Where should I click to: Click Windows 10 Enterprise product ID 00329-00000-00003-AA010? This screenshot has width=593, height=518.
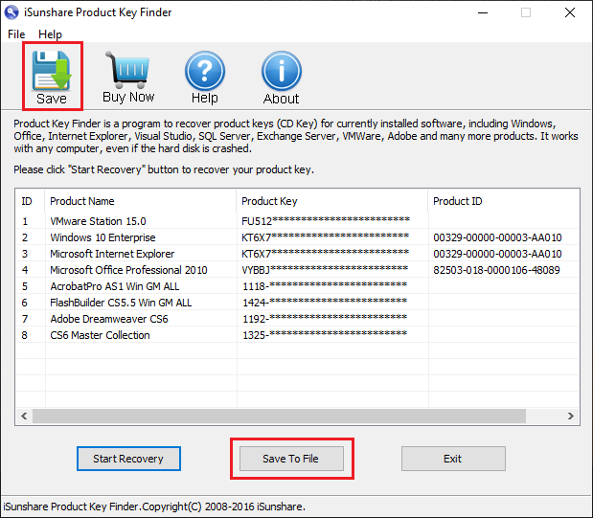(x=497, y=237)
